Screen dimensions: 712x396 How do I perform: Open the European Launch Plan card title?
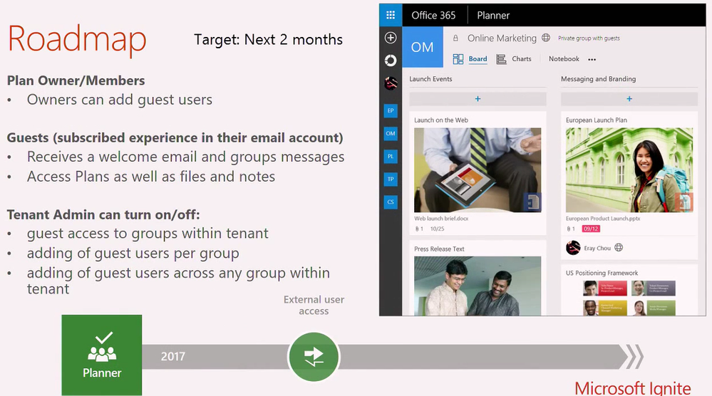click(x=597, y=120)
